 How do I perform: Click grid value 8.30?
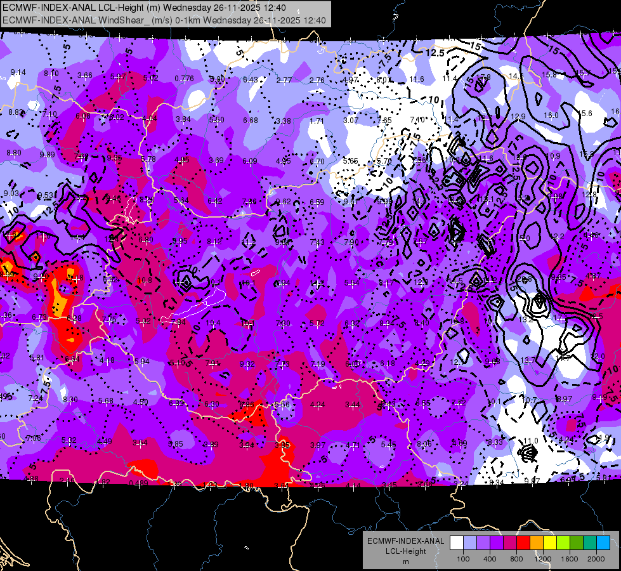pyautogui.click(x=70, y=400)
